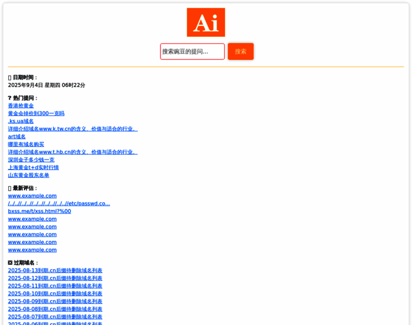Open the .ks.ua域名 link
412x325 pixels.
pyautogui.click(x=21, y=121)
